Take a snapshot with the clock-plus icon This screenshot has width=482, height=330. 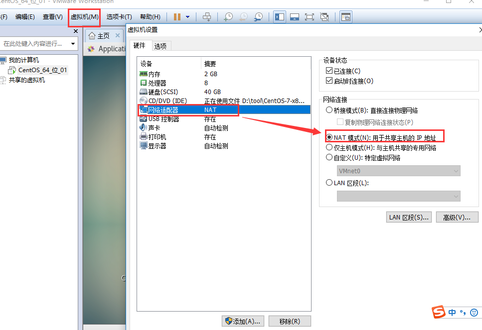click(228, 17)
